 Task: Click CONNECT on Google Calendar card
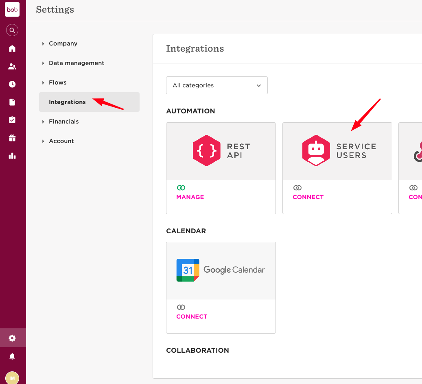tap(192, 317)
